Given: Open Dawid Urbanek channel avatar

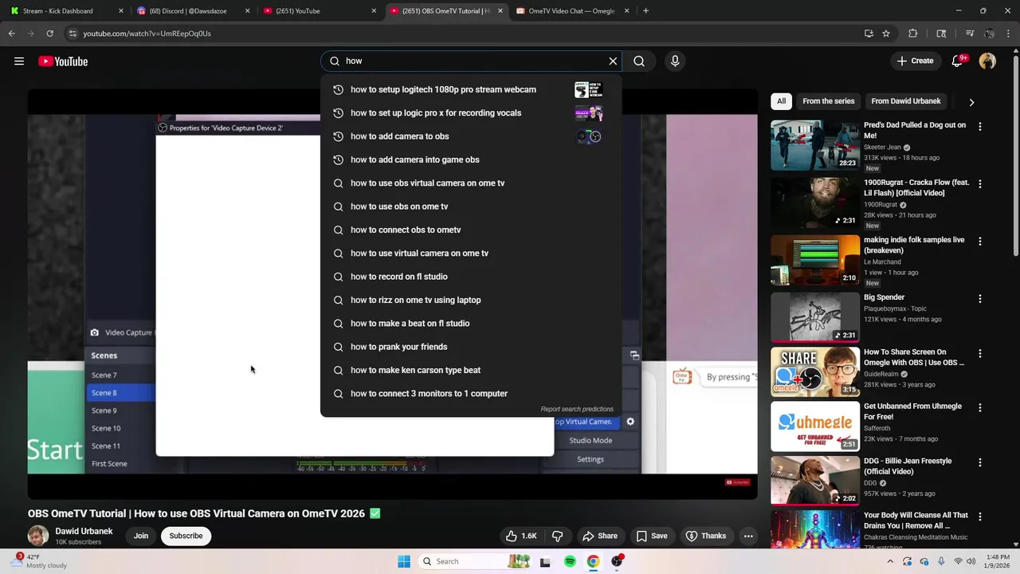Looking at the screenshot, I should tap(37, 536).
